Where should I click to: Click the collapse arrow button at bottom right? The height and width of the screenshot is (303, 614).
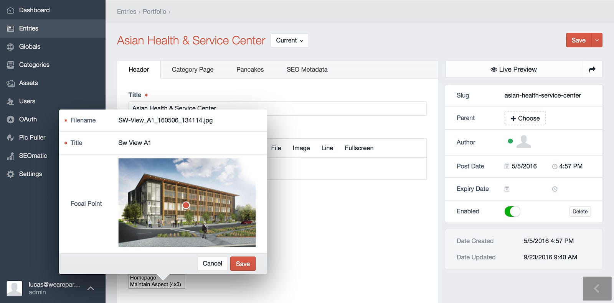tap(597, 288)
